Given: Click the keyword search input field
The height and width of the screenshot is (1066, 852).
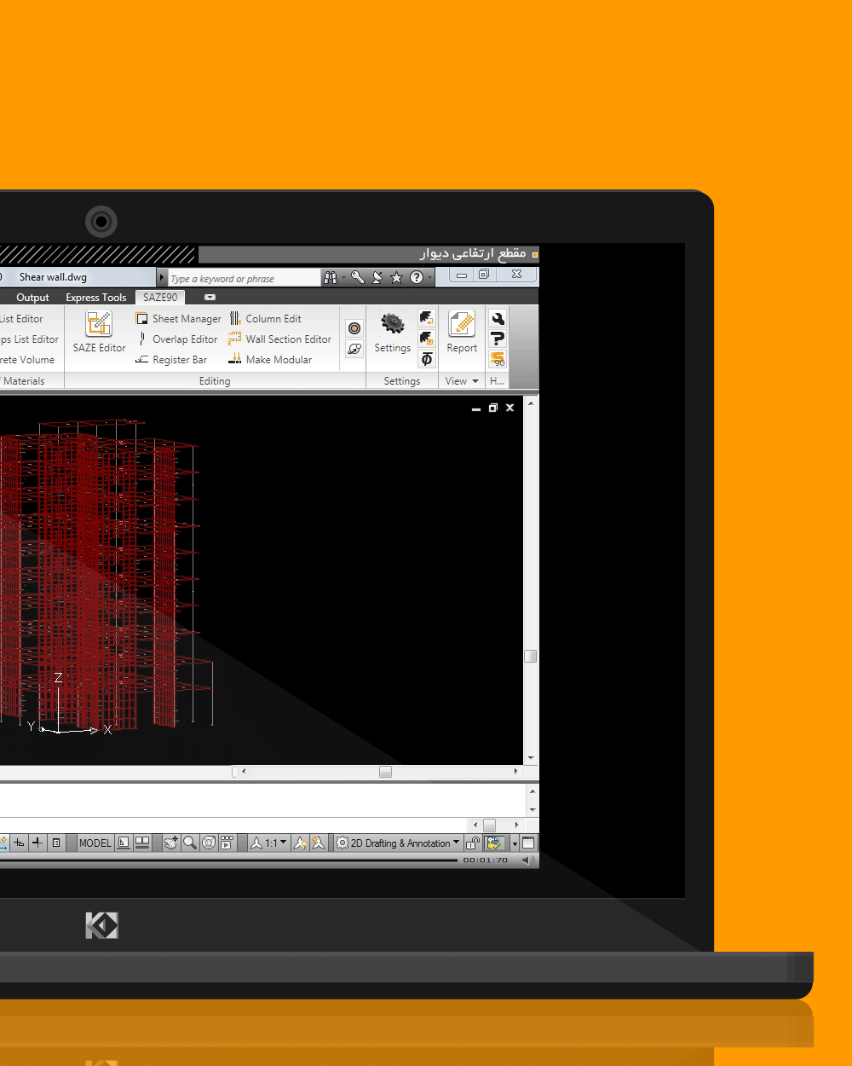Looking at the screenshot, I should (x=243, y=278).
